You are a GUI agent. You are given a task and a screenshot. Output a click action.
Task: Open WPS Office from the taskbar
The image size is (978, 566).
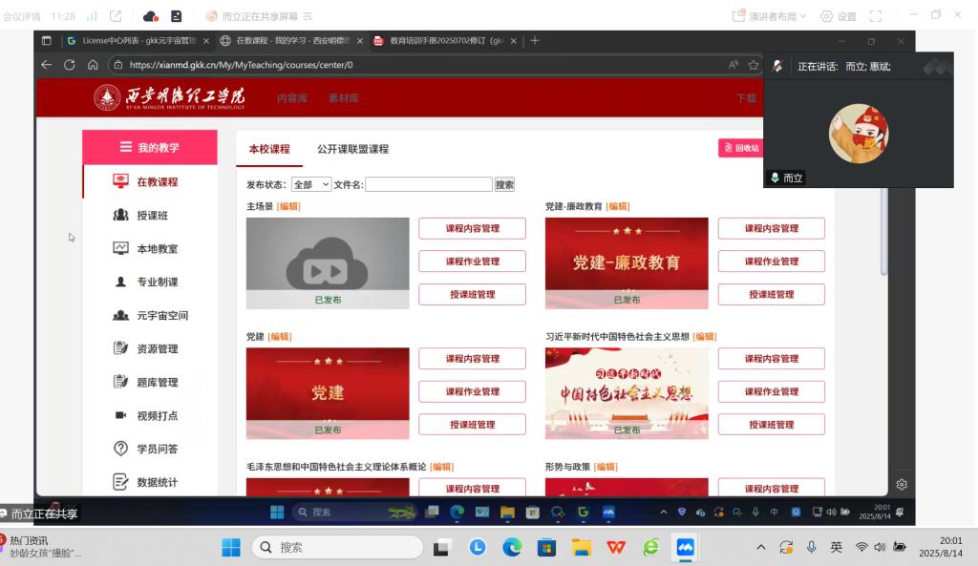[x=616, y=547]
